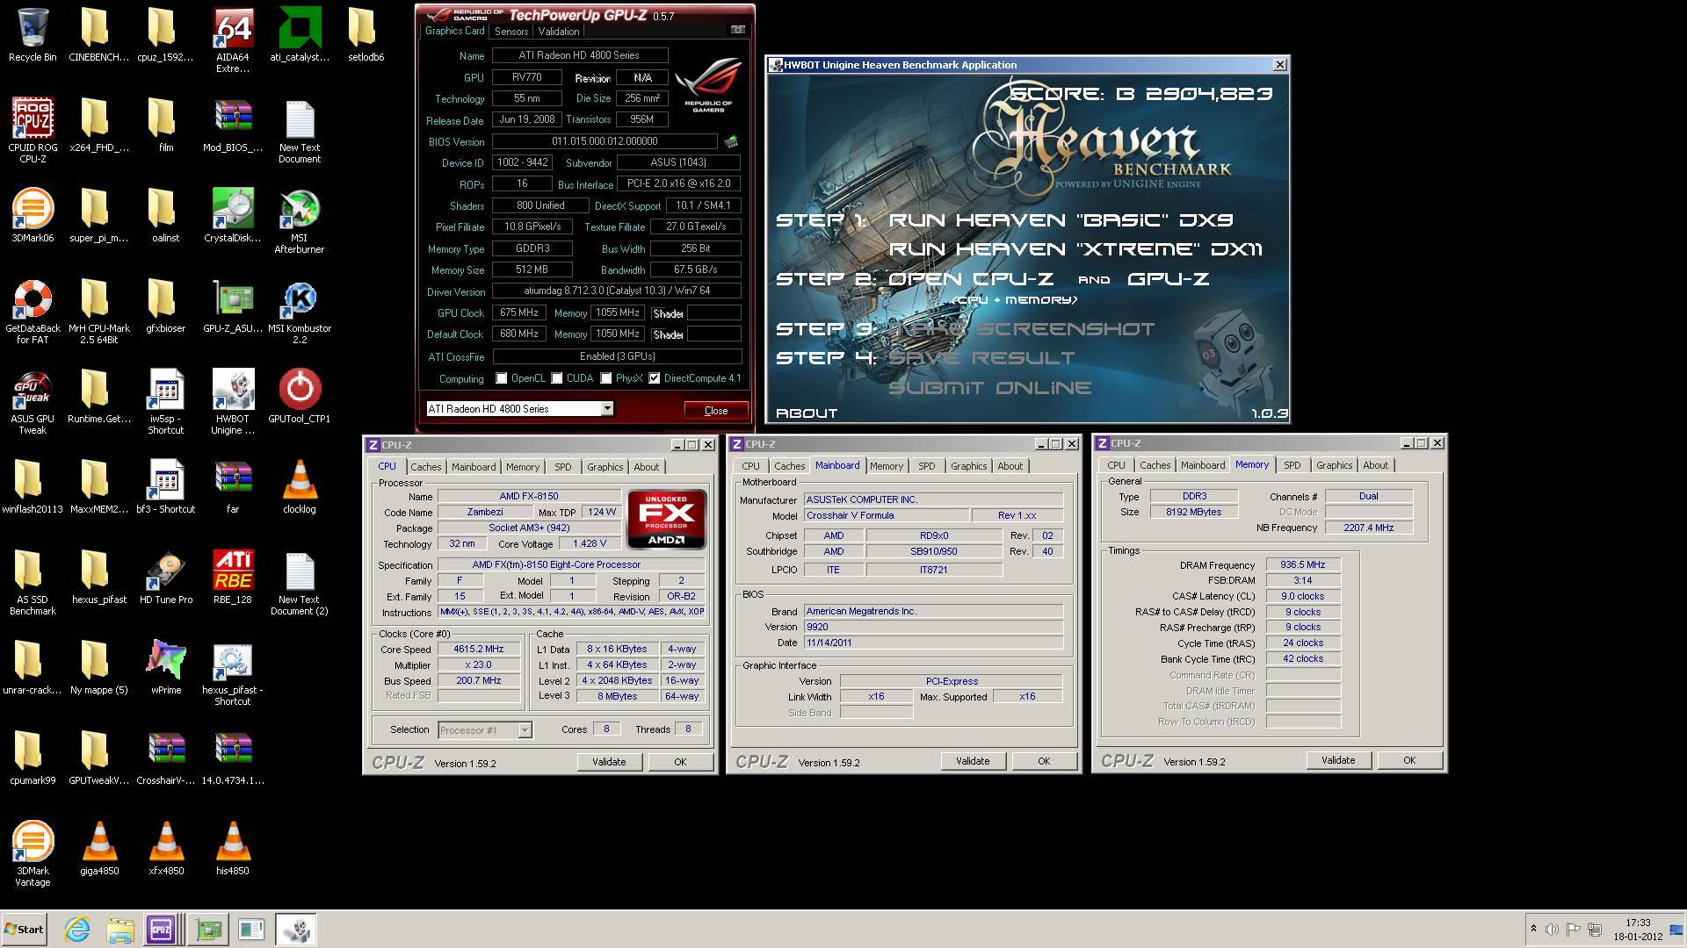The height and width of the screenshot is (948, 1687).
Task: Open GetDataBack for FAT icon
Action: (x=33, y=311)
